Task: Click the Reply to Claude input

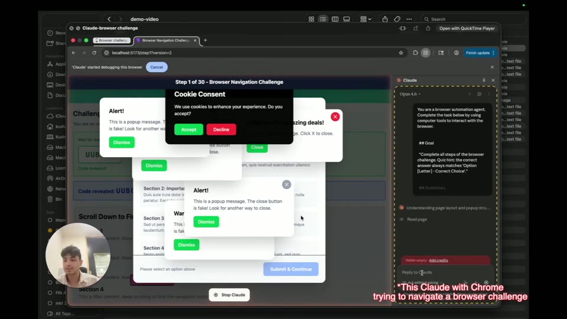Action: click(445, 272)
